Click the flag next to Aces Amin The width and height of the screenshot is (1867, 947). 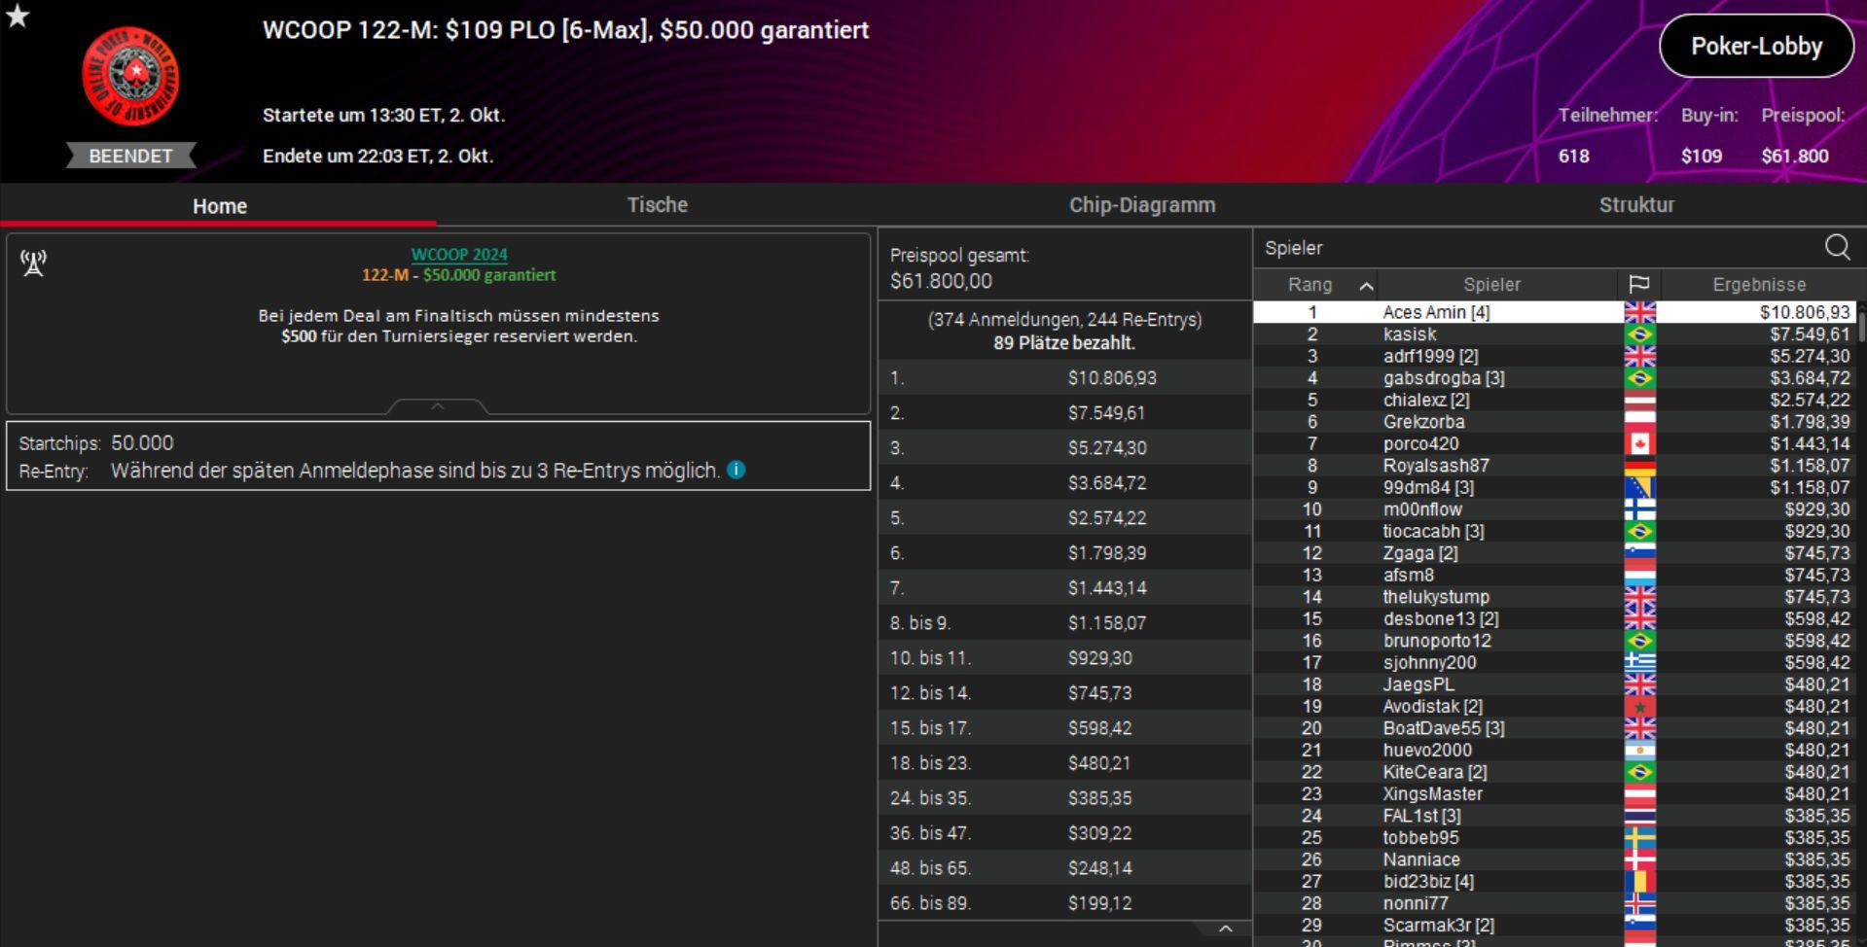tap(1639, 312)
